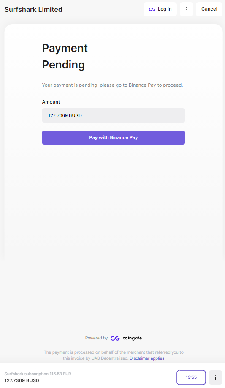Image resolution: width=225 pixels, height=388 pixels.
Task: Click the Amount label
Action: point(51,102)
